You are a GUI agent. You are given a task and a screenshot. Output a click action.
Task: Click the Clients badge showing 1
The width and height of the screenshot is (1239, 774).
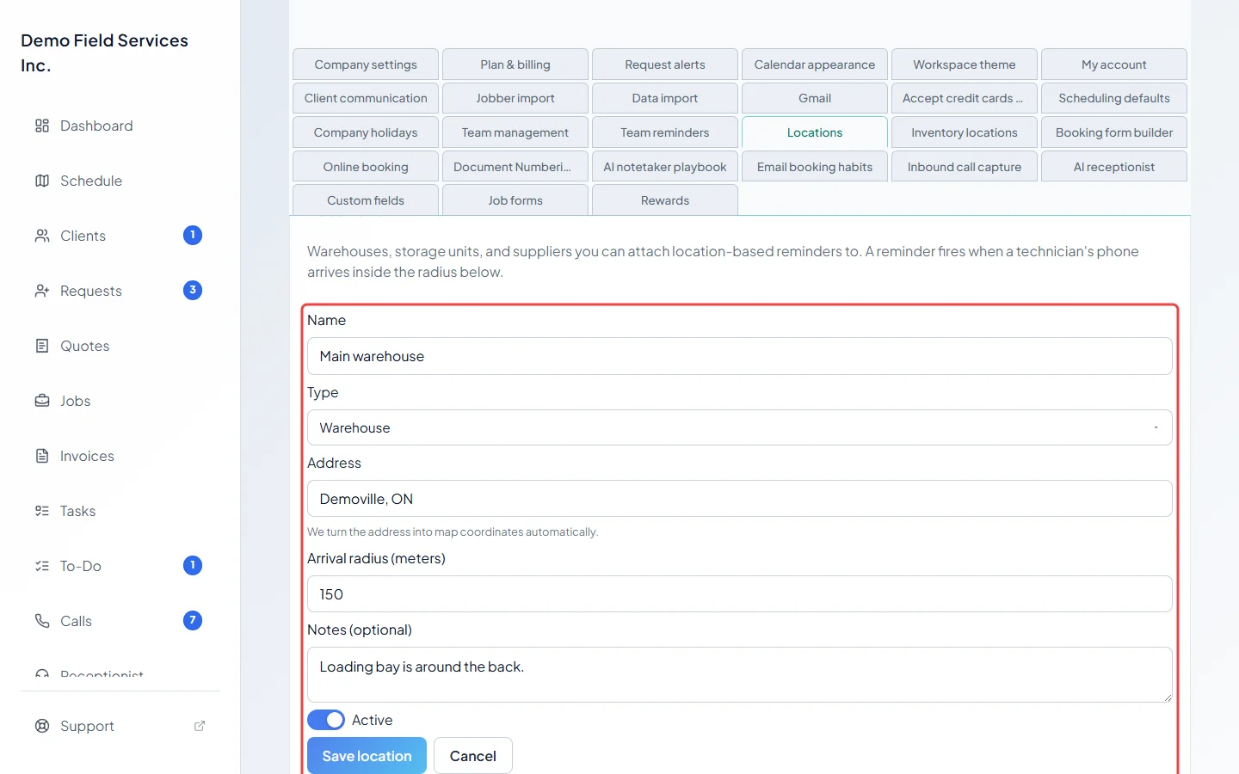pos(193,235)
